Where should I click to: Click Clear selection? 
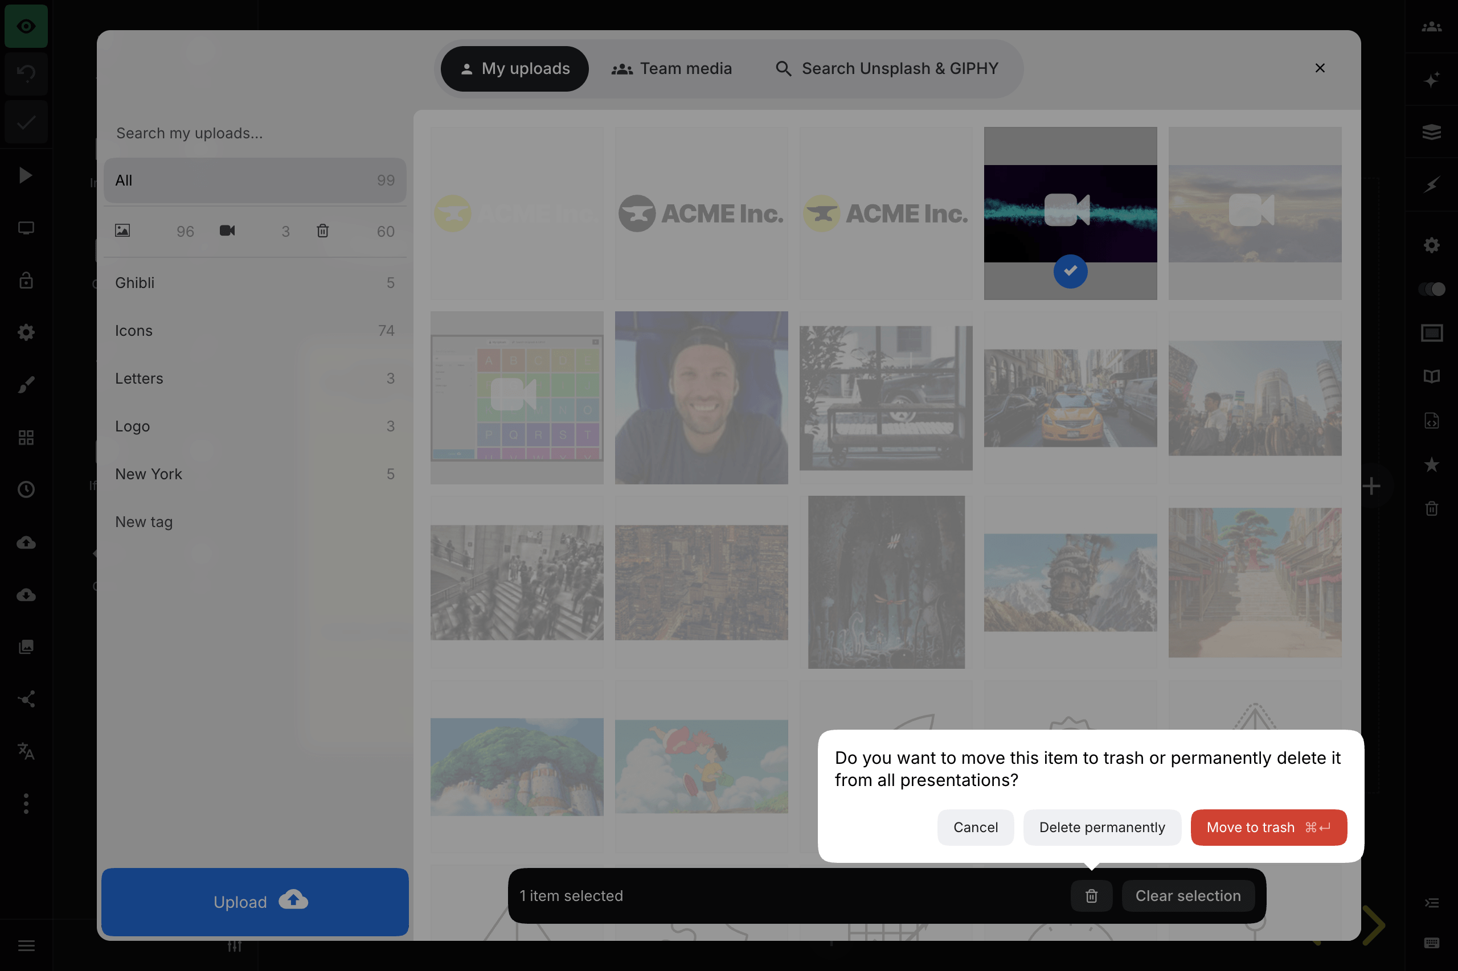(1188, 896)
